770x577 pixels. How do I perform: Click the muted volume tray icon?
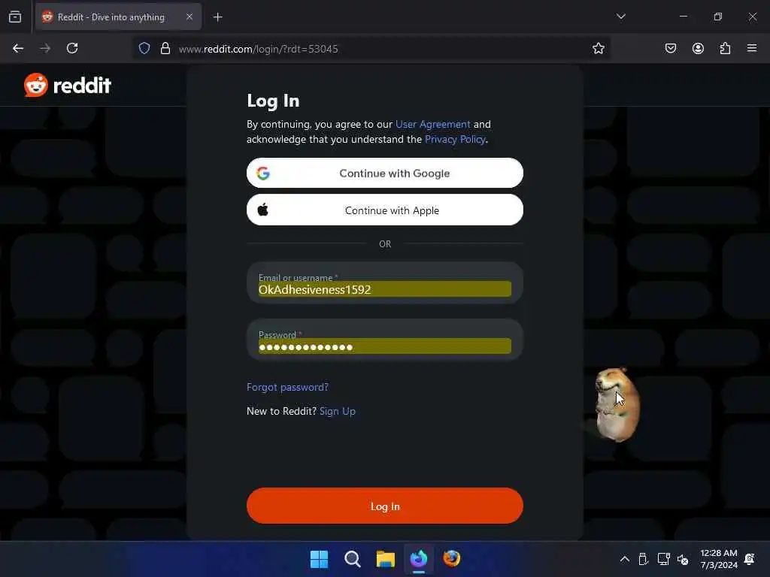[683, 559]
